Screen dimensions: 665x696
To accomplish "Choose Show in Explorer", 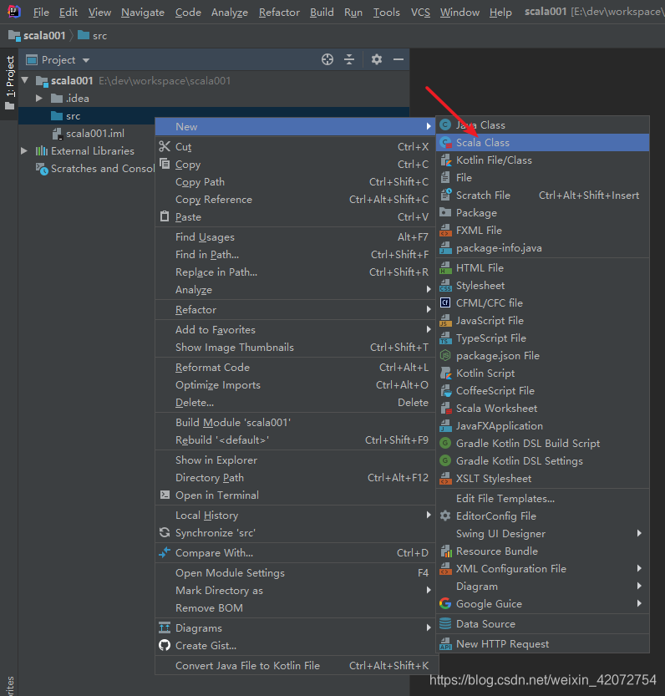I will 295,460.
